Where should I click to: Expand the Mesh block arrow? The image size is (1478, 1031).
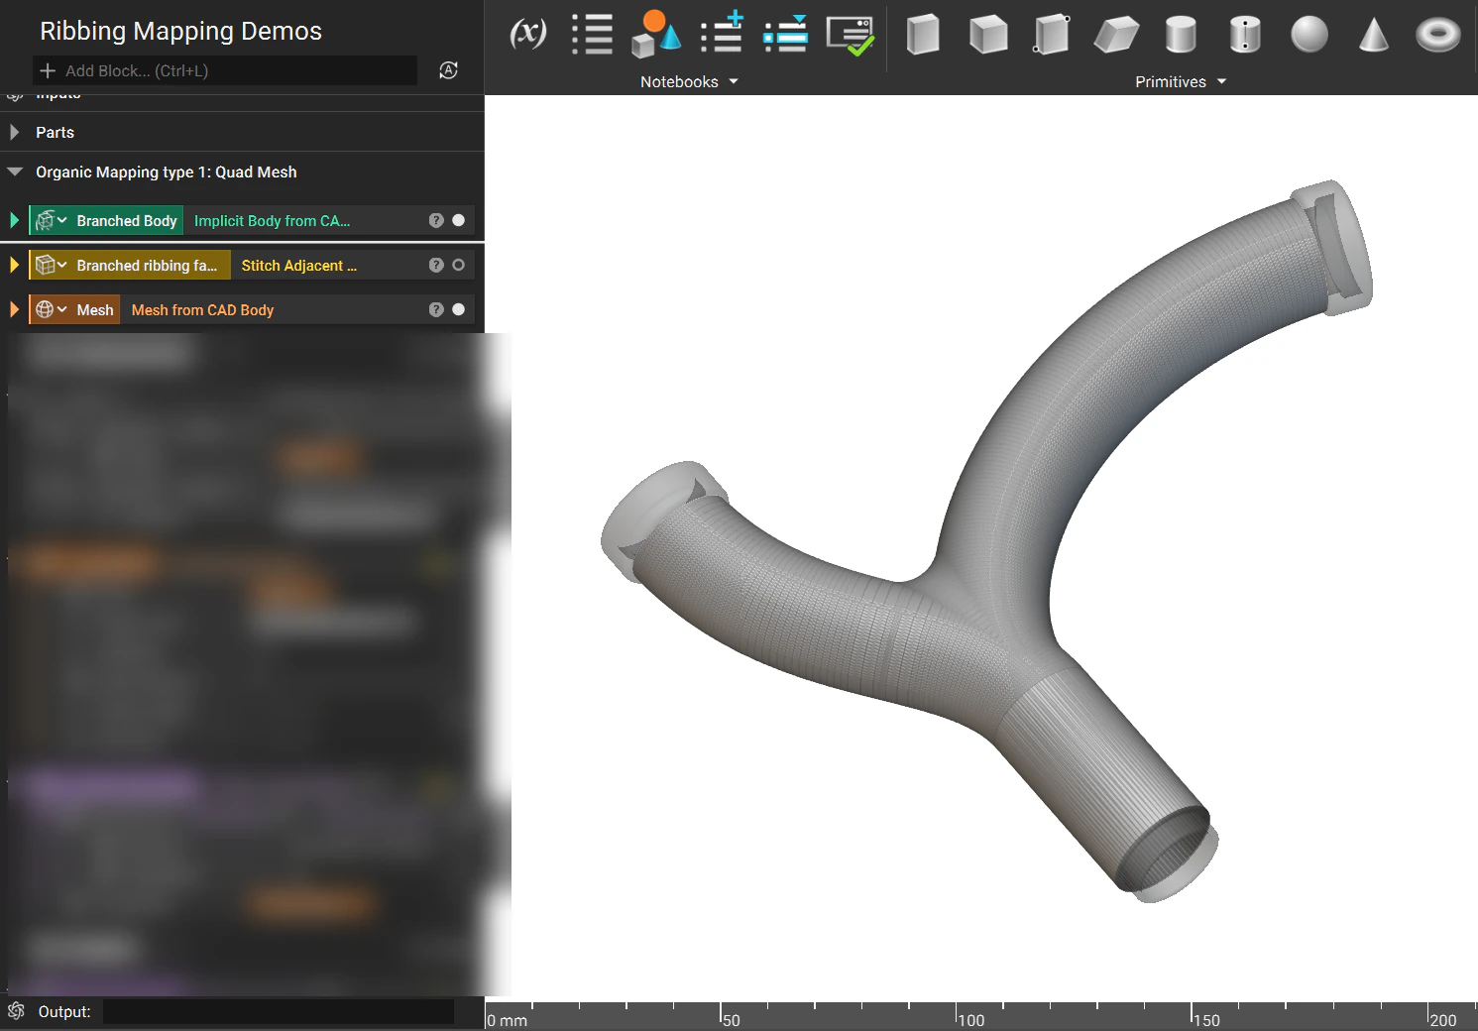14,309
